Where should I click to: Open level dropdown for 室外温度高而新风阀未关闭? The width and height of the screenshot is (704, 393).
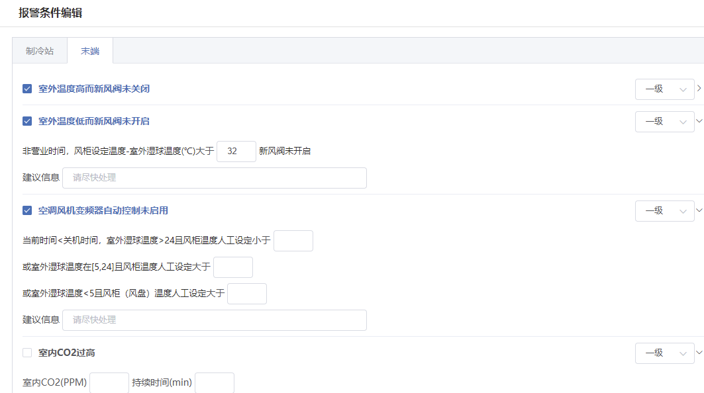tap(664, 89)
